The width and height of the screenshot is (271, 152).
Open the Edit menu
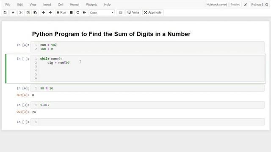point(20,5)
